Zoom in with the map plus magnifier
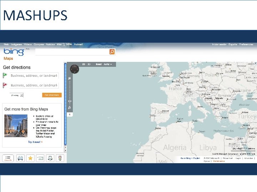Image resolution: width=257 pixels, height=192 pixels. point(70,78)
